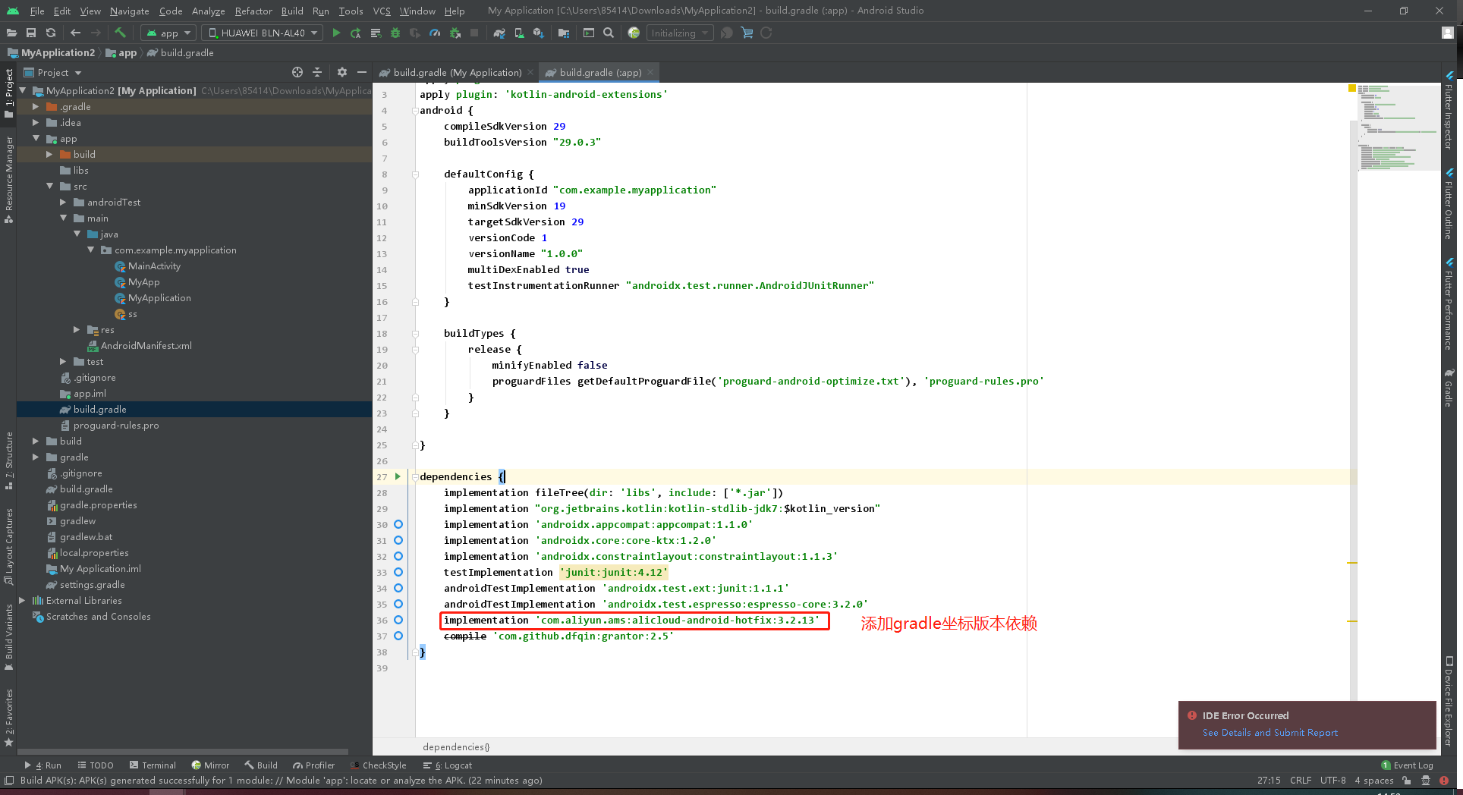1463x795 pixels.
Task: Open the Event Log button
Action: click(1408, 765)
